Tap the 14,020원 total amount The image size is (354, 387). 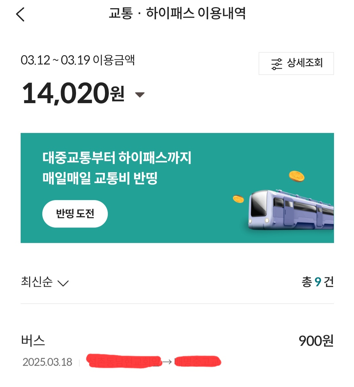(x=73, y=94)
